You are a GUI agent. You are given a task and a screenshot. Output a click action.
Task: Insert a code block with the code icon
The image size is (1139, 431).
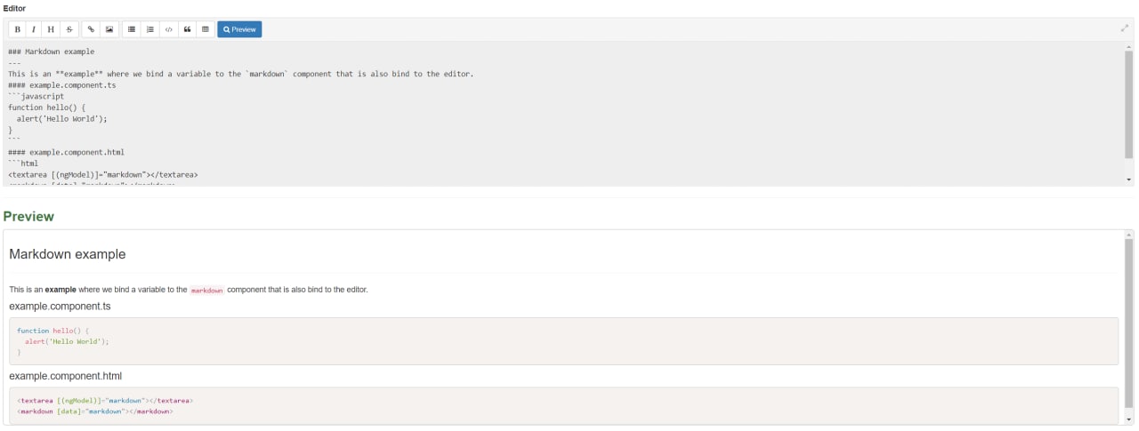point(169,29)
